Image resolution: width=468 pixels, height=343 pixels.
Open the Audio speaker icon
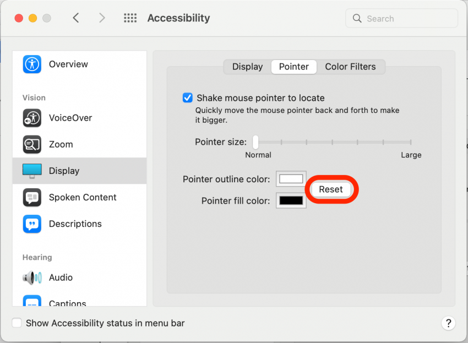point(32,277)
